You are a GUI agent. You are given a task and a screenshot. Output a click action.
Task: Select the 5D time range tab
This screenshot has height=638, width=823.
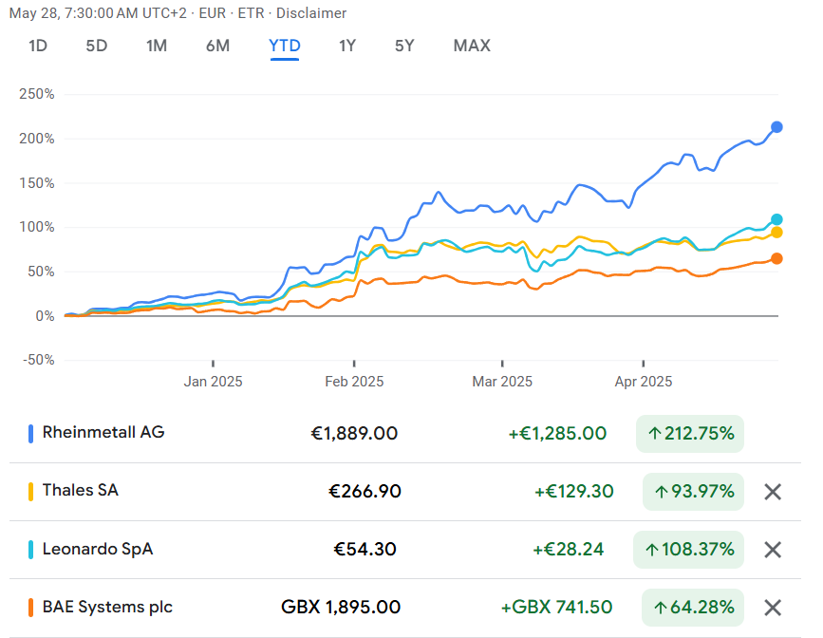point(97,46)
